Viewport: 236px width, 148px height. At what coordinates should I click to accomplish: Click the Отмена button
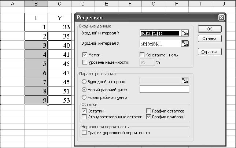tap(210, 38)
